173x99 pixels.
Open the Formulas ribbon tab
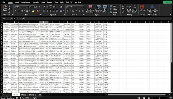36,2
